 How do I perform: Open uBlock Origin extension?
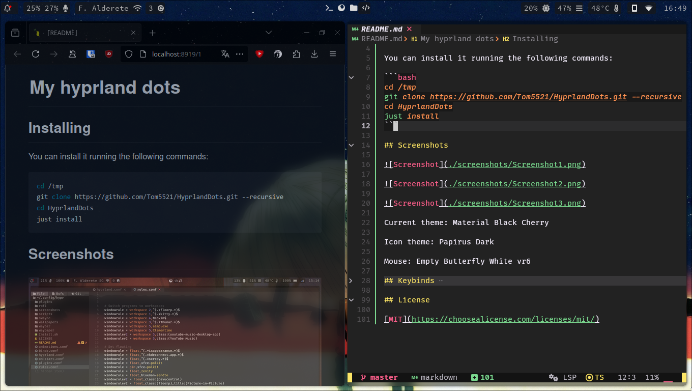pyautogui.click(x=109, y=54)
